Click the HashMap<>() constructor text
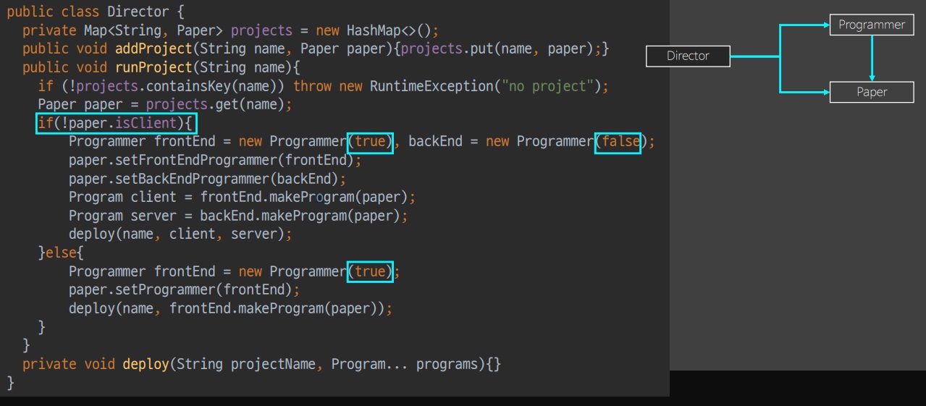 (x=389, y=30)
